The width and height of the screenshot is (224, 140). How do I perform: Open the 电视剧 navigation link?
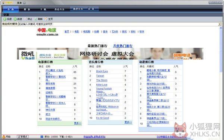pos(87,32)
